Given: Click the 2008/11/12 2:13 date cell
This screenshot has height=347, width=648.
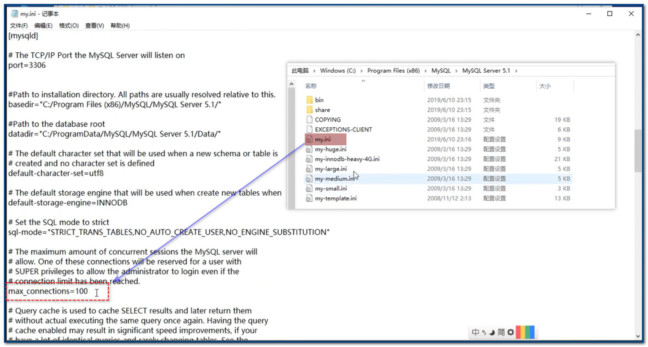Looking at the screenshot, I should tap(449, 198).
